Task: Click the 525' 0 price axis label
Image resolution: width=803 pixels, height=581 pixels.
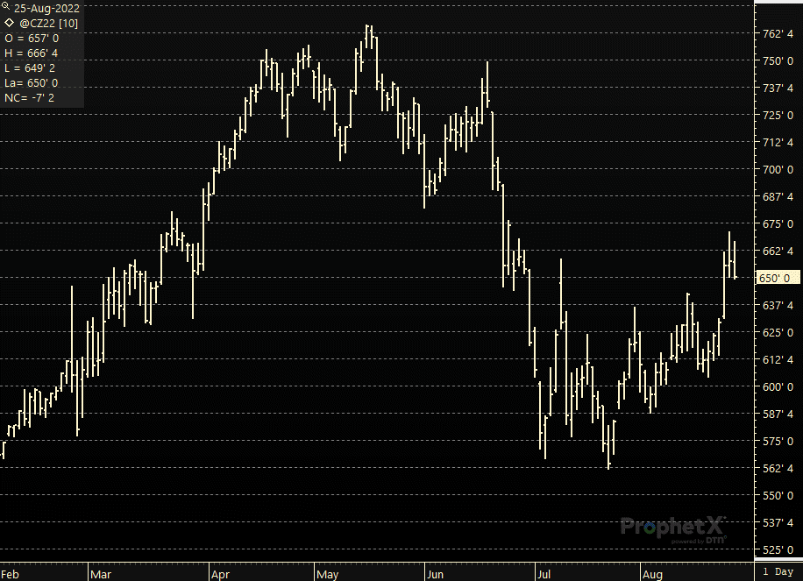Action: coord(778,549)
